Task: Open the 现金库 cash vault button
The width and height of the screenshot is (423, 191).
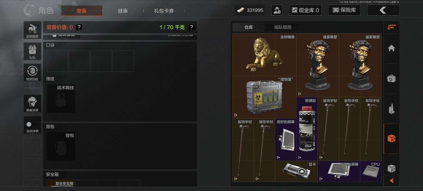Action: point(305,10)
